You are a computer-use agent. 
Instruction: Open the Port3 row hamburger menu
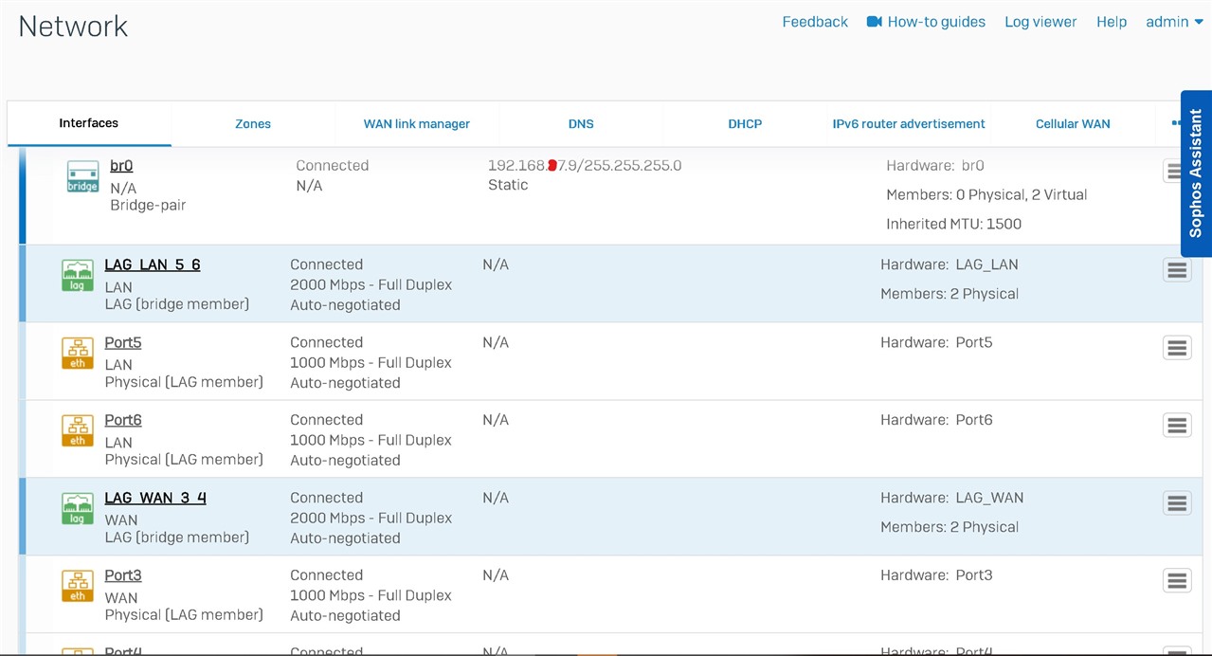[x=1177, y=581]
